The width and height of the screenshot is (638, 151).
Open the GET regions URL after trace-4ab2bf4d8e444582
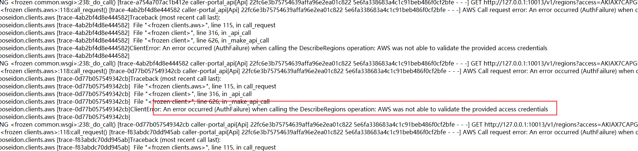pyautogui.click(x=560, y=63)
